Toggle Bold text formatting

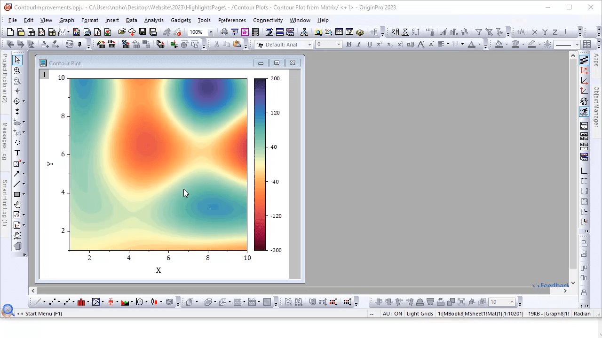pos(349,44)
